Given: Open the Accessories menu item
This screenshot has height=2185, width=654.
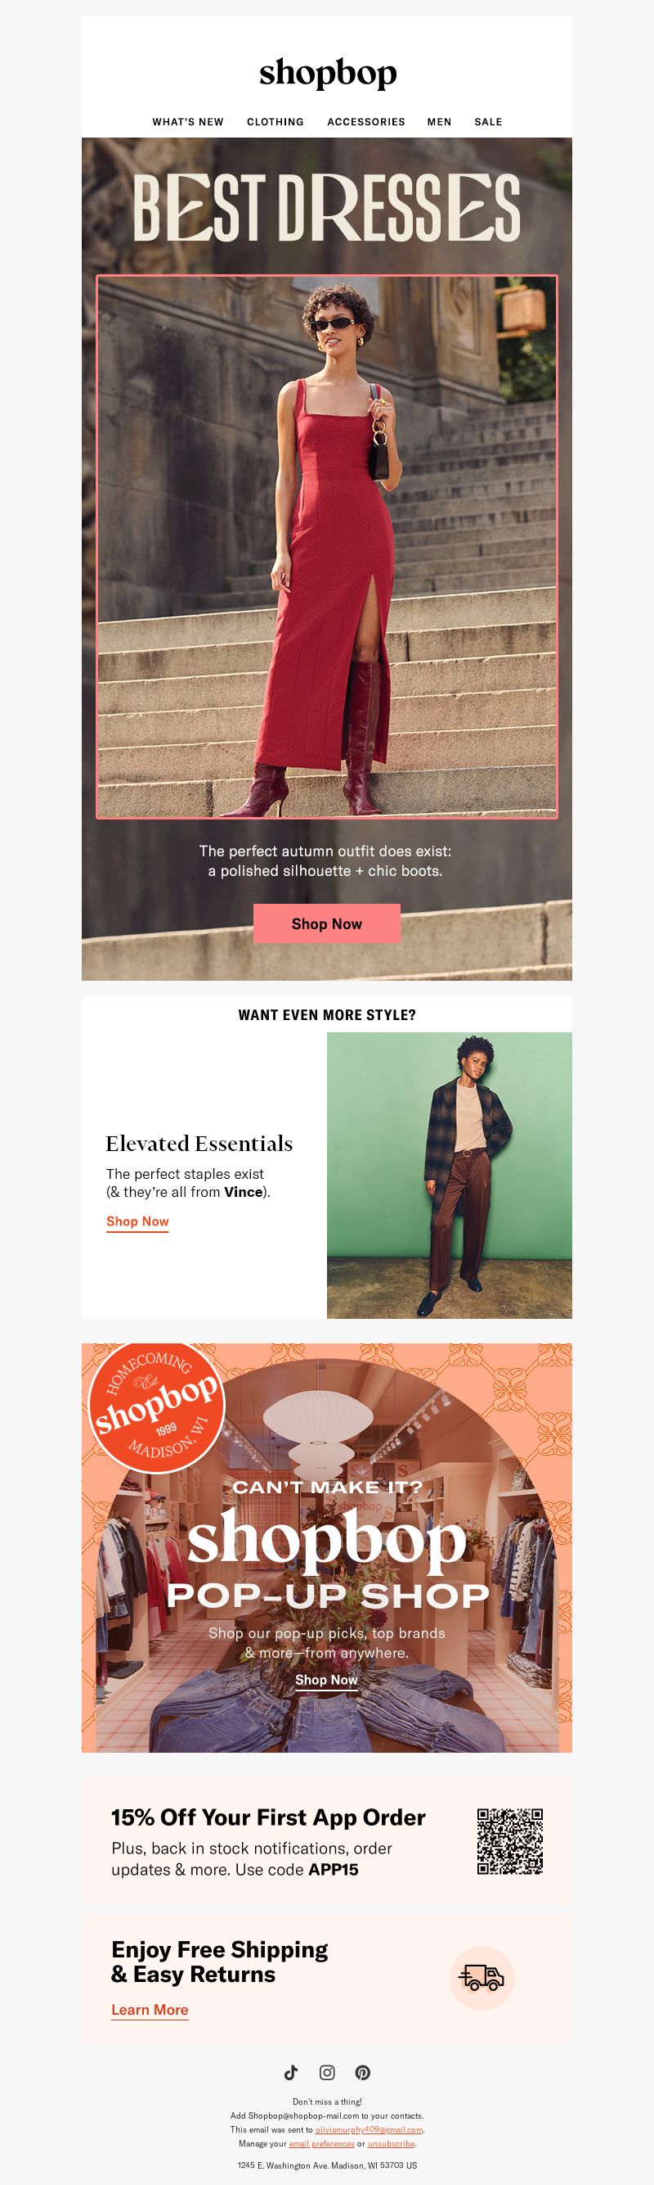Looking at the screenshot, I should click(366, 122).
